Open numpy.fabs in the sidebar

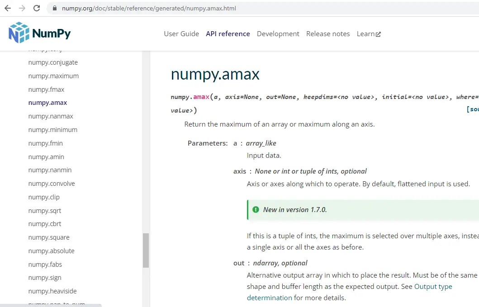(x=45, y=264)
